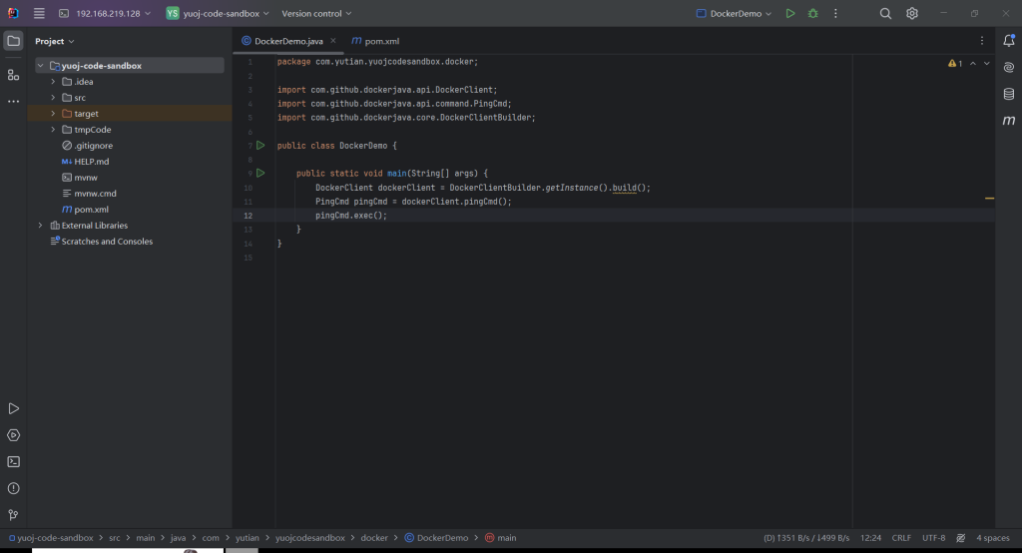The image size is (1022, 553).
Task: Start debugging with the bug icon
Action: pos(812,14)
